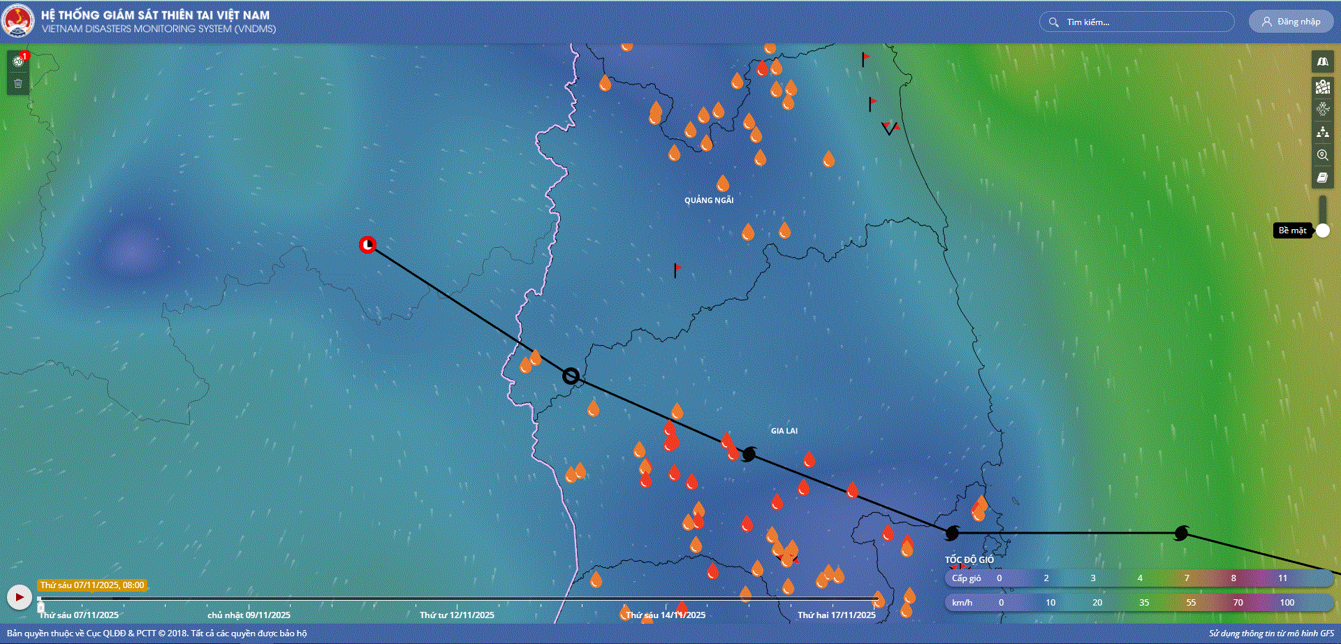Click the storm symbol near Gia Lai label
Screen dimensions: 1341x644
[749, 454]
